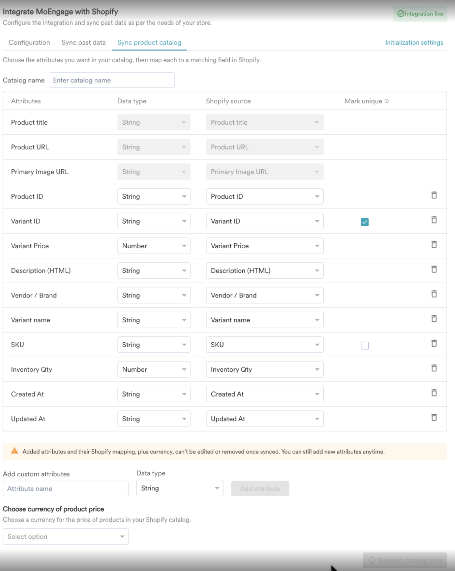The height and width of the screenshot is (571, 455).
Task: Delete the Variant ID attribute row
Action: click(x=434, y=220)
